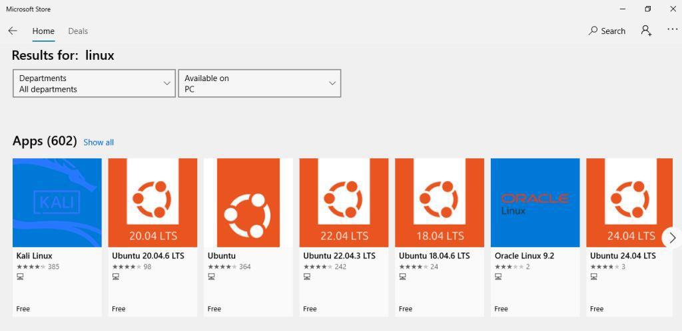Screen dimensions: 682x331
Task: Click the Kali Linux title text
Action: 35,256
